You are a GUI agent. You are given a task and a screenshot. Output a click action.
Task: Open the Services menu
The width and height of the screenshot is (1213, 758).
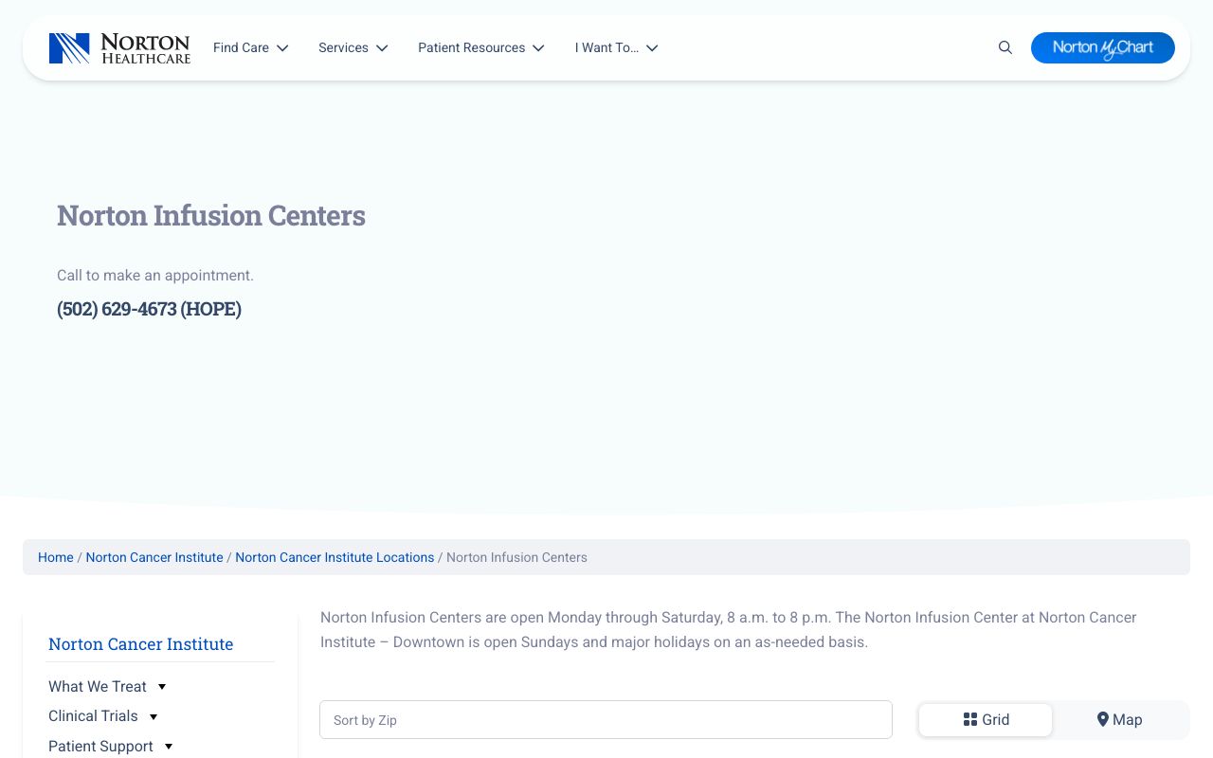pos(353,47)
